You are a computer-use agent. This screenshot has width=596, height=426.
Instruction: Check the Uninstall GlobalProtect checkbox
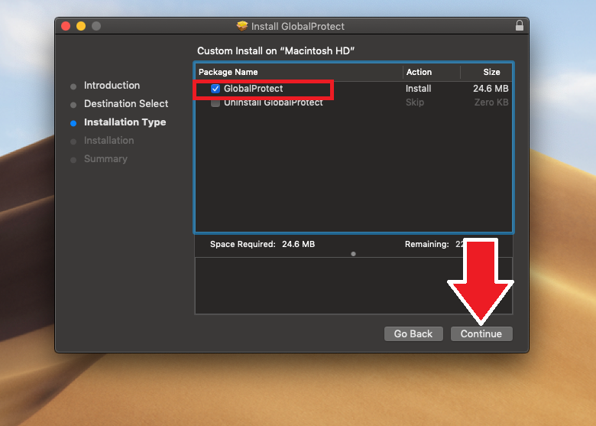[215, 103]
